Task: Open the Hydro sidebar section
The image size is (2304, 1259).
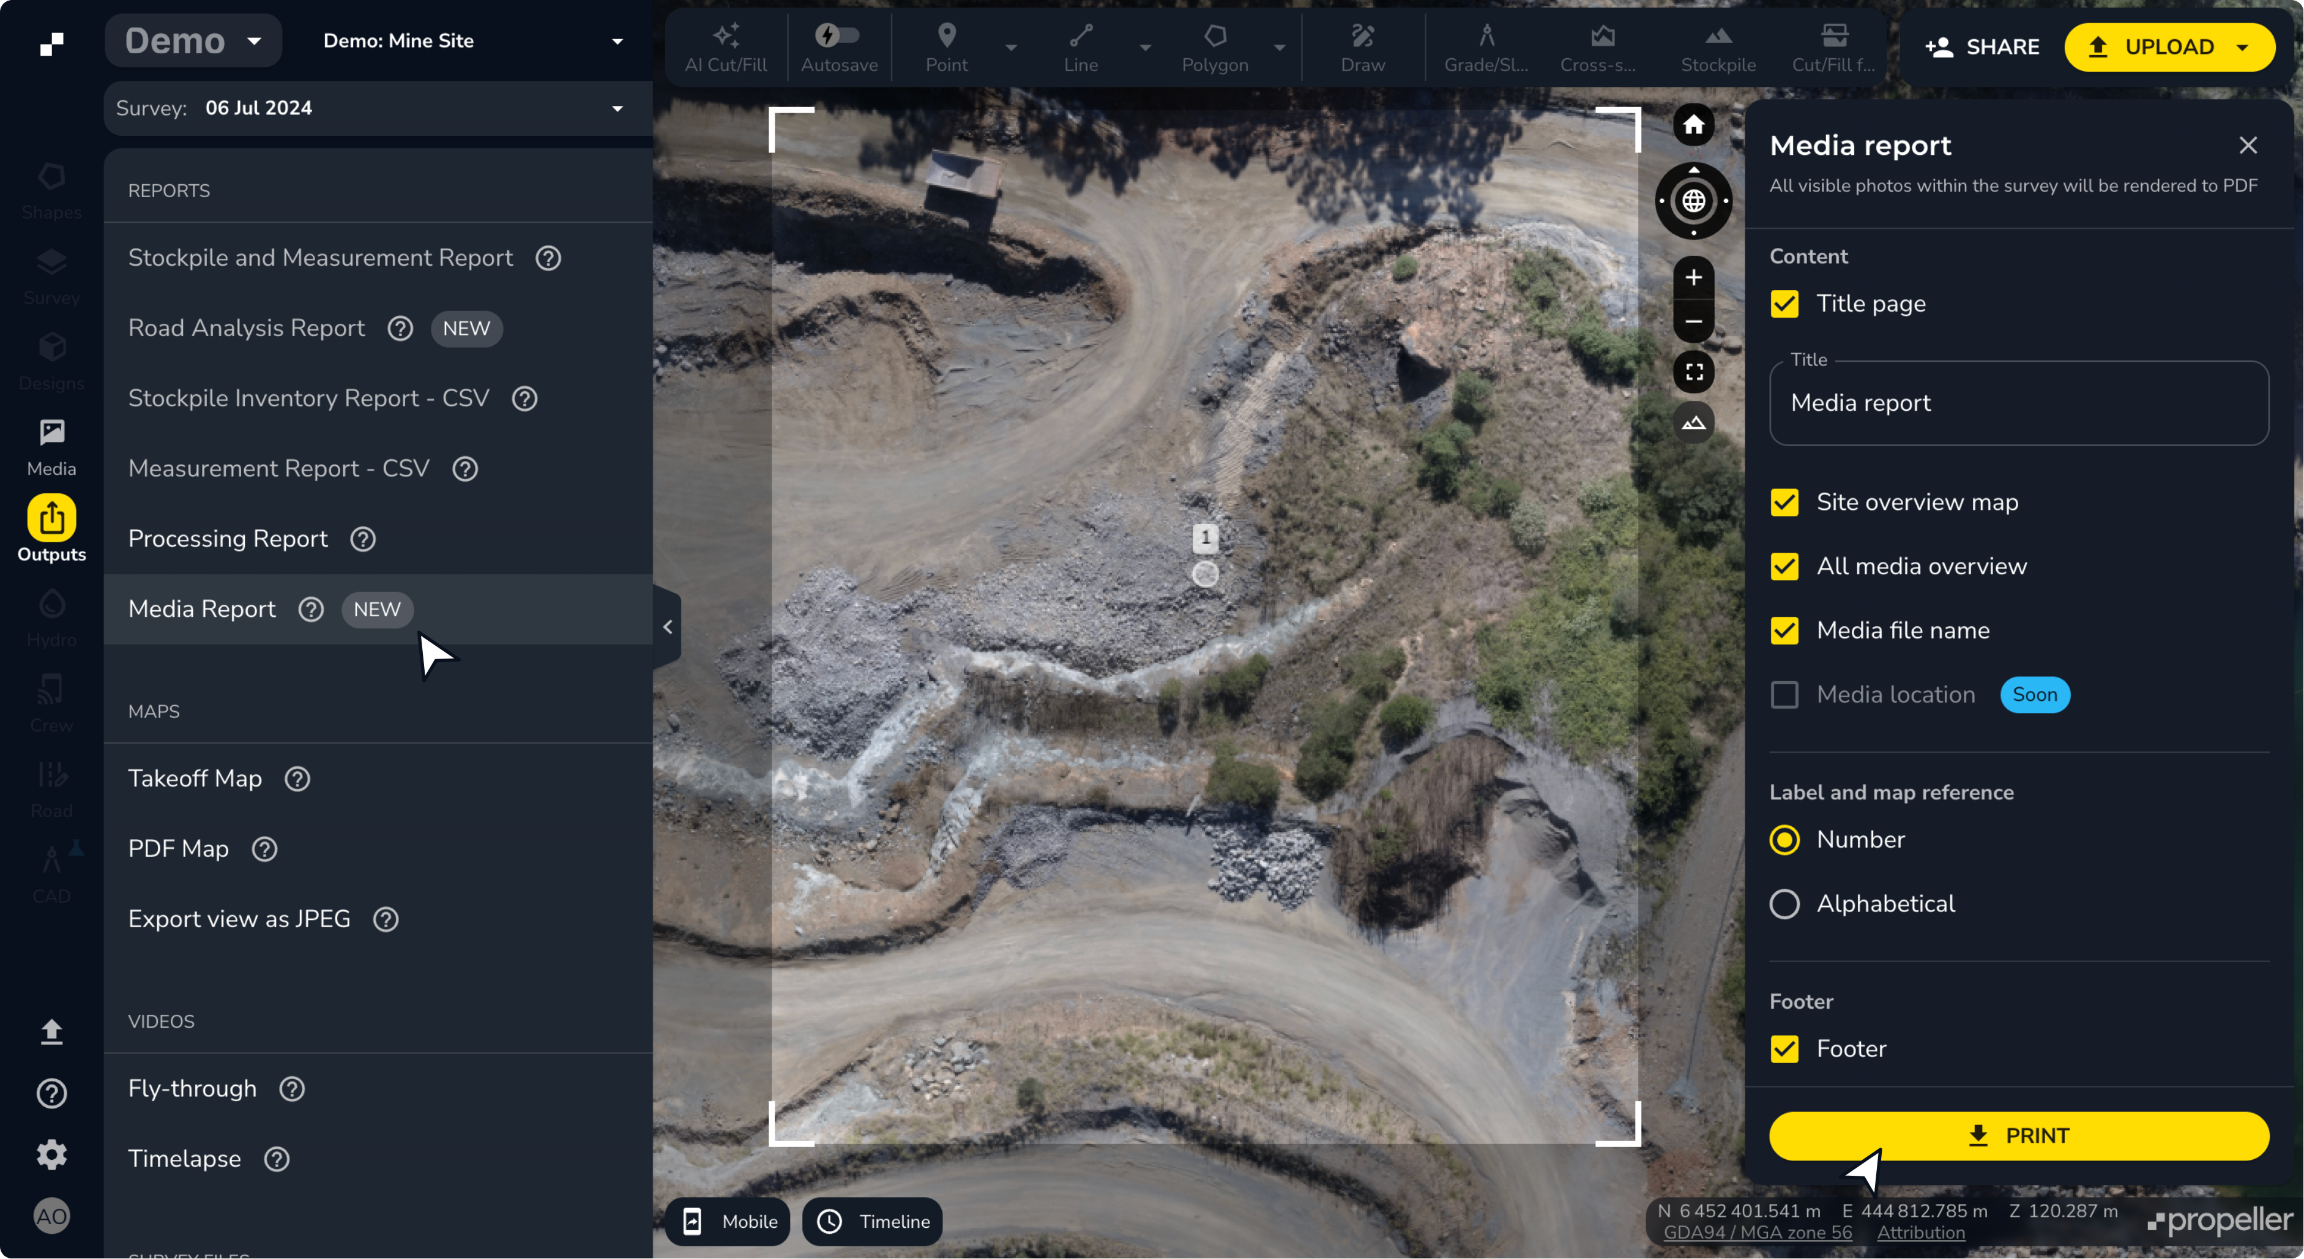Action: pyautogui.click(x=52, y=618)
